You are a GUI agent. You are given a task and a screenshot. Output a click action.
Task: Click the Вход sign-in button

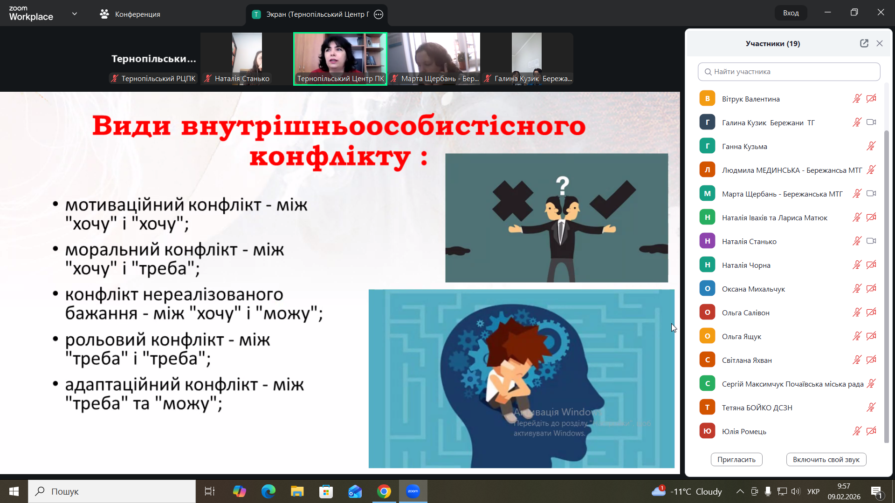tap(791, 13)
